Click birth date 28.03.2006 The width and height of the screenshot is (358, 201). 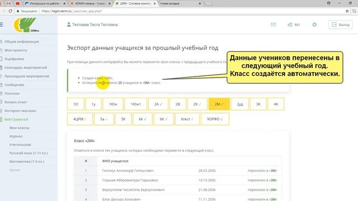(207, 170)
